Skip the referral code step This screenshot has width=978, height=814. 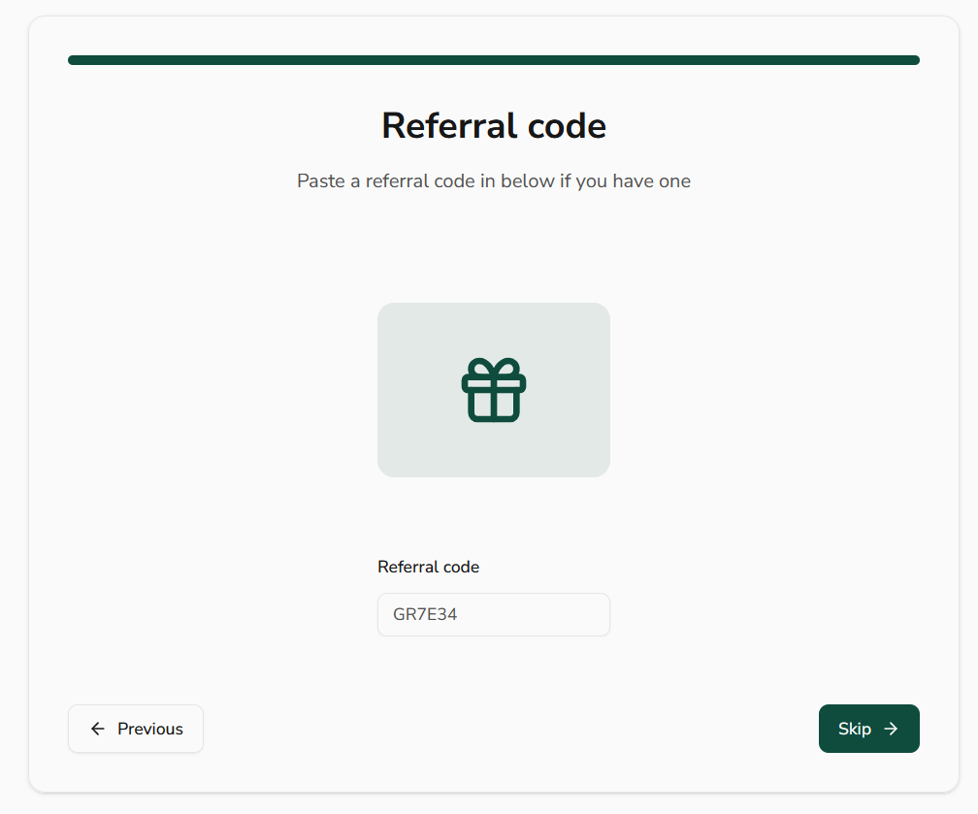tap(868, 729)
